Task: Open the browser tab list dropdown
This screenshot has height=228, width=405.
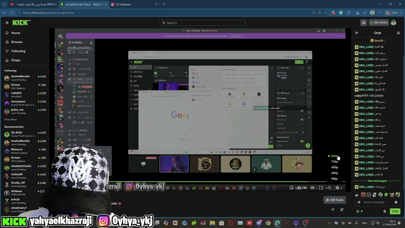Action: point(4,4)
